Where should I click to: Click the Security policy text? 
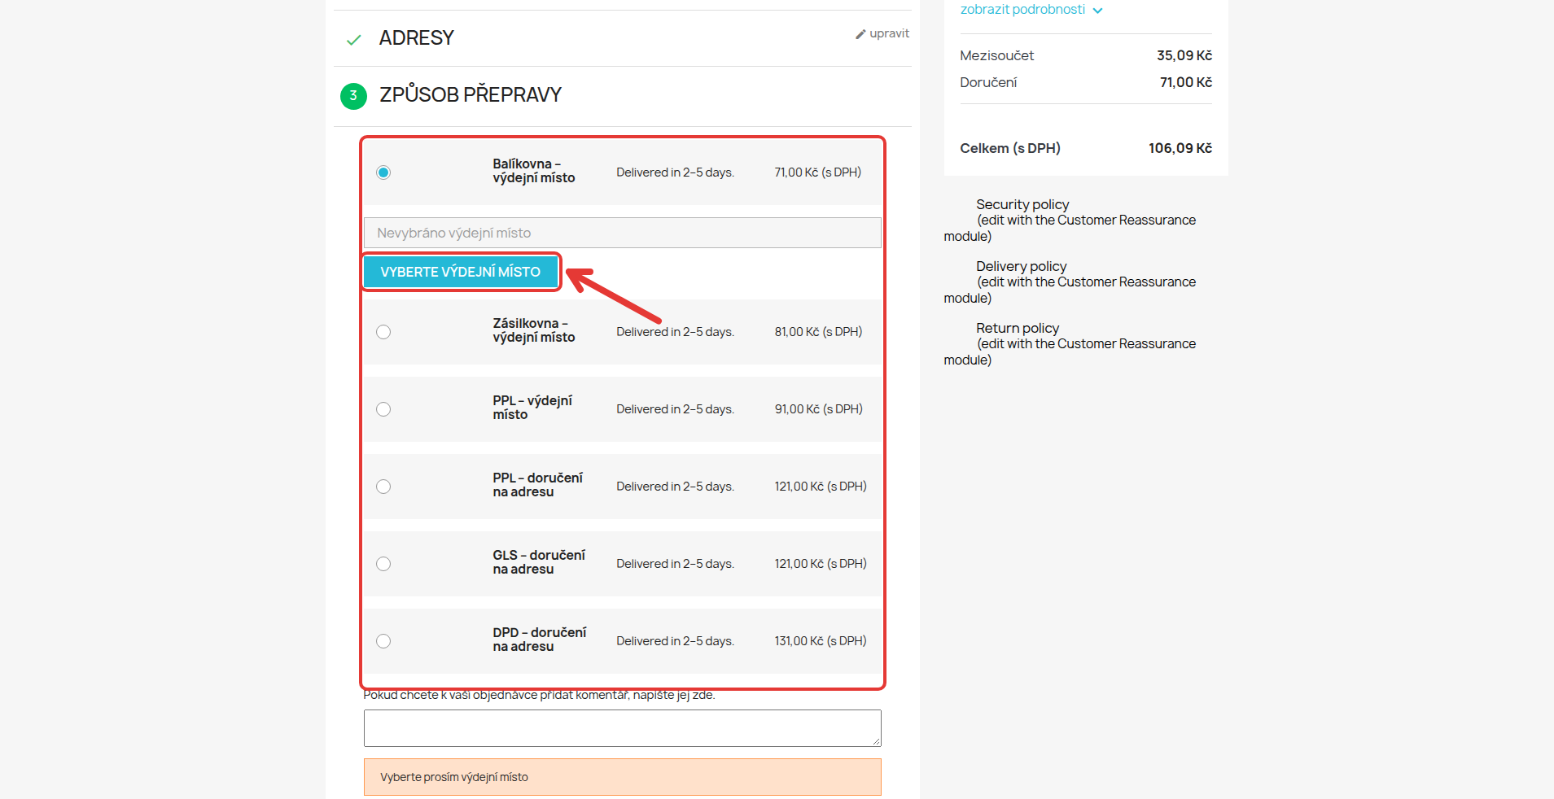[x=1022, y=205]
